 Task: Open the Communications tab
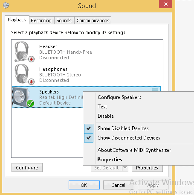(x=93, y=20)
